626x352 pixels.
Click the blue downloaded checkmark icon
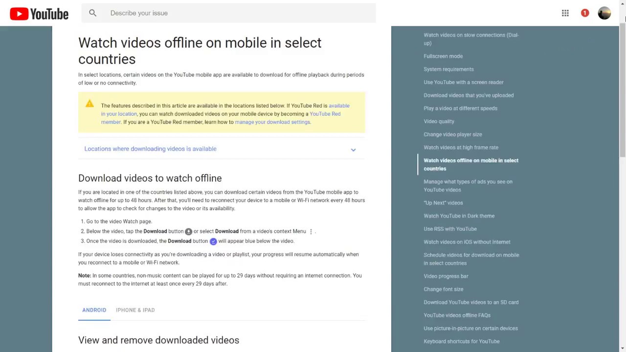[213, 242]
